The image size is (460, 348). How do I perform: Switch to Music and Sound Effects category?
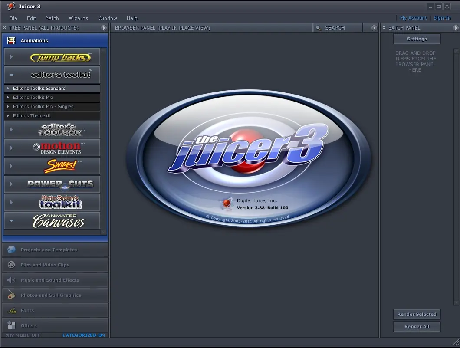[x=55, y=280]
